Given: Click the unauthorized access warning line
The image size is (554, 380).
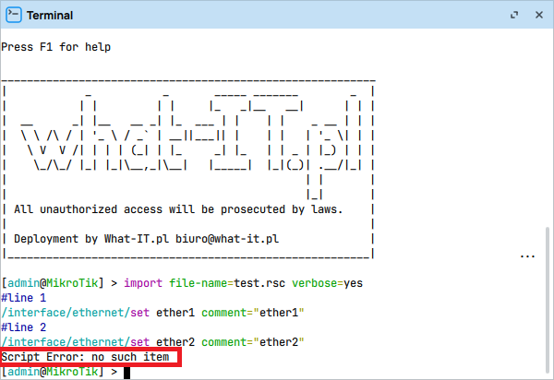Looking at the screenshot, I should point(178,209).
